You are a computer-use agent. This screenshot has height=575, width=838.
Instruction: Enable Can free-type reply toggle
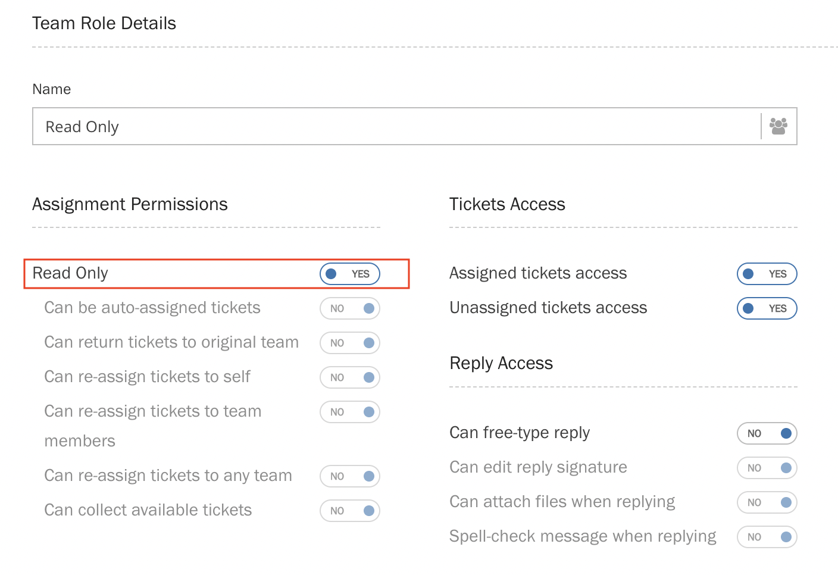[767, 433]
